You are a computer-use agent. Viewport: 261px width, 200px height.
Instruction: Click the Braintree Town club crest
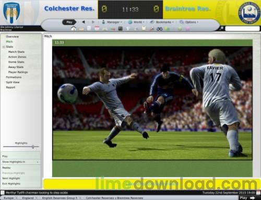[249, 13]
